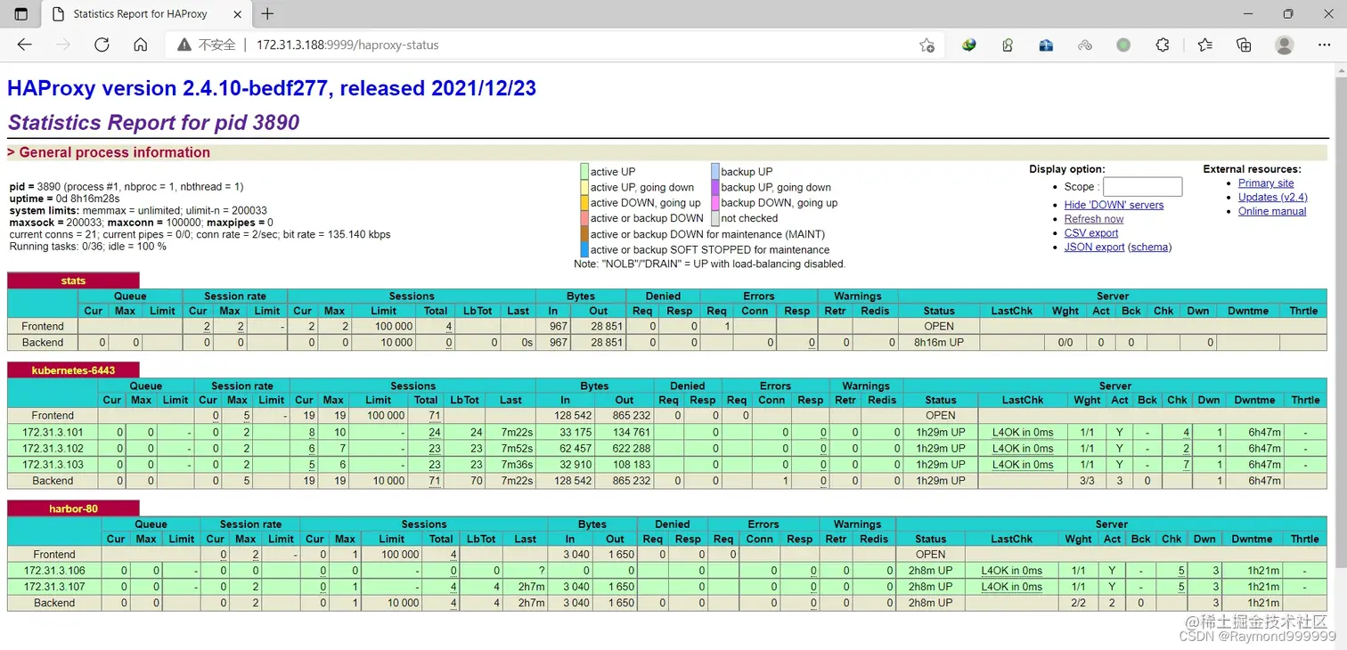The width and height of the screenshot is (1347, 650).
Task: Open the Collections panel
Action: (x=1244, y=45)
